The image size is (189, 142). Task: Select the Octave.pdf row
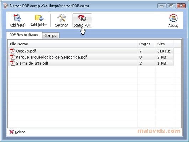91,51
